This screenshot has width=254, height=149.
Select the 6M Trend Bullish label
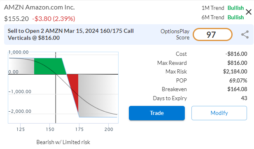coord(223,17)
